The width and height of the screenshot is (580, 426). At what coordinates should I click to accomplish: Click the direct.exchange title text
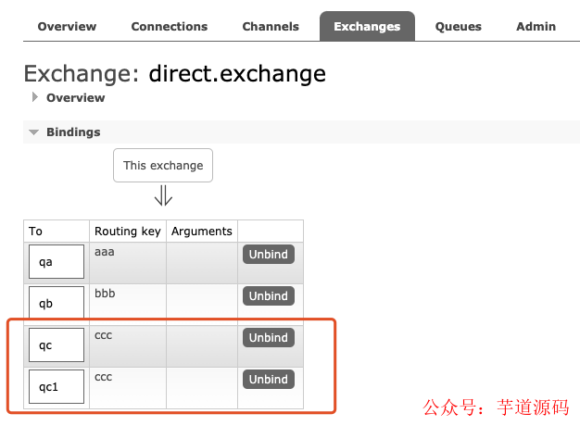pos(237,73)
